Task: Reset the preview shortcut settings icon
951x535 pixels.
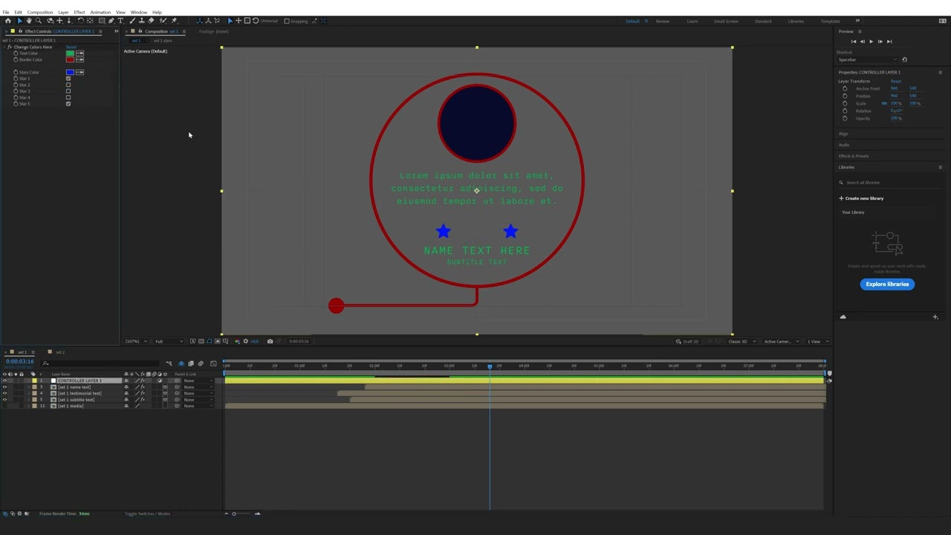Action: (904, 59)
